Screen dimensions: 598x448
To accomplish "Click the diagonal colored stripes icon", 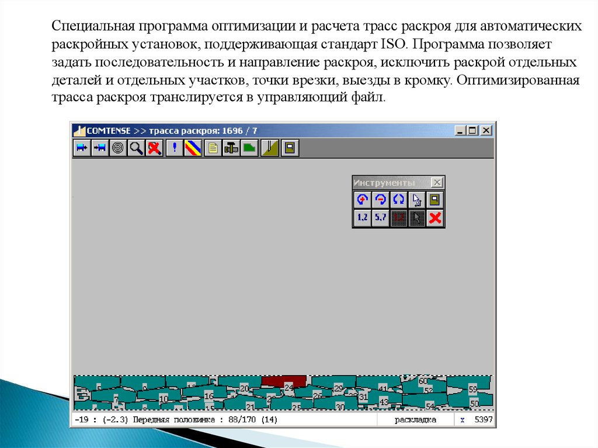I will point(193,148).
